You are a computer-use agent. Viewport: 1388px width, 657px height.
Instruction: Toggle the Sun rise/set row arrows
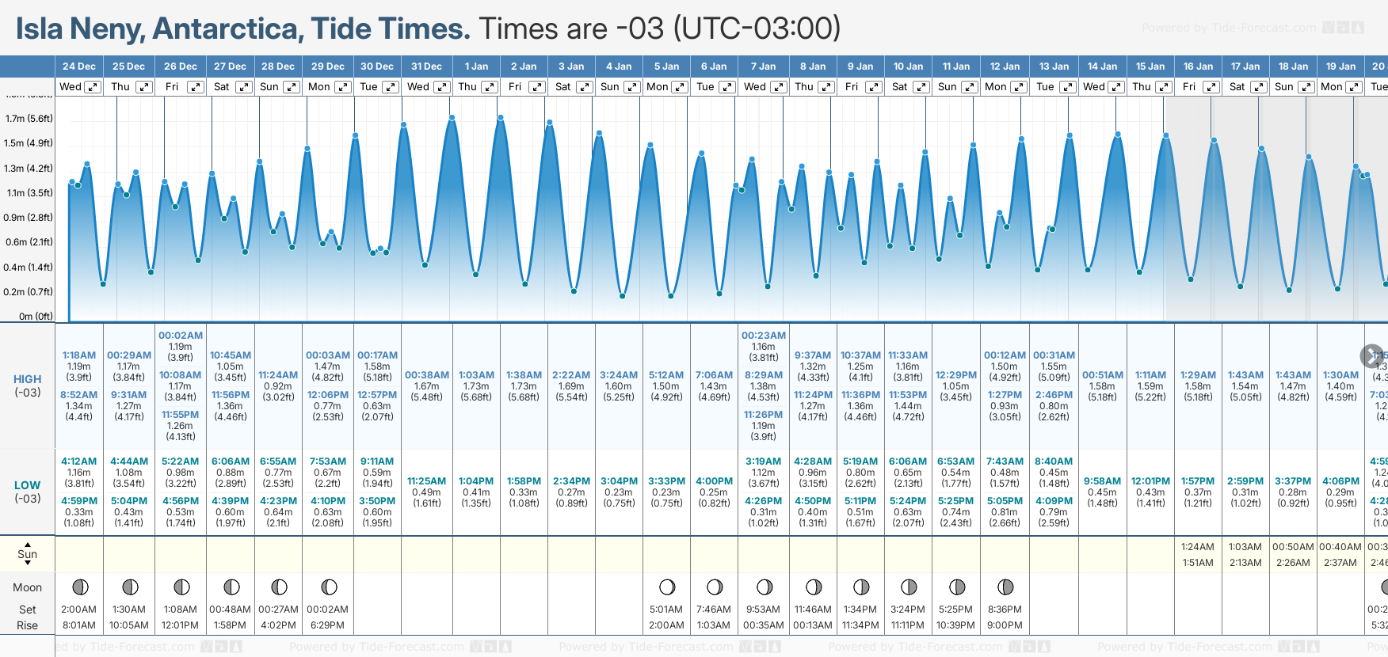(x=28, y=554)
